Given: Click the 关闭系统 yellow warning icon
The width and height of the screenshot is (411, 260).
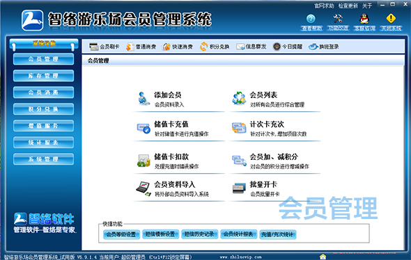Looking at the screenshot, I should tap(391, 19).
